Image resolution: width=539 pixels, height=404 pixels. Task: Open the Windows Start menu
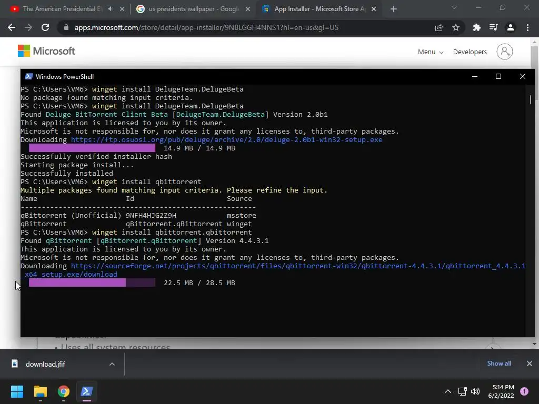17,391
